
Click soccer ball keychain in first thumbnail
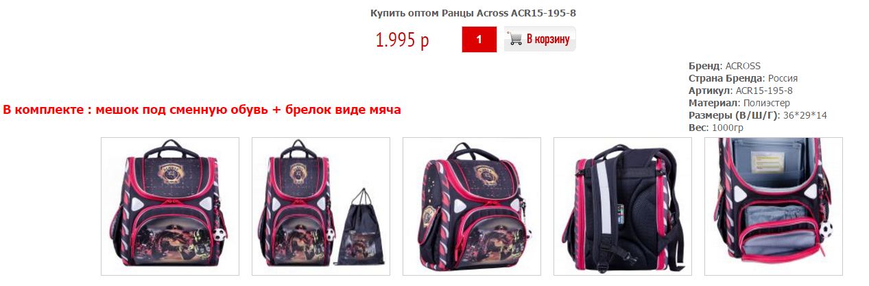pos(219,234)
